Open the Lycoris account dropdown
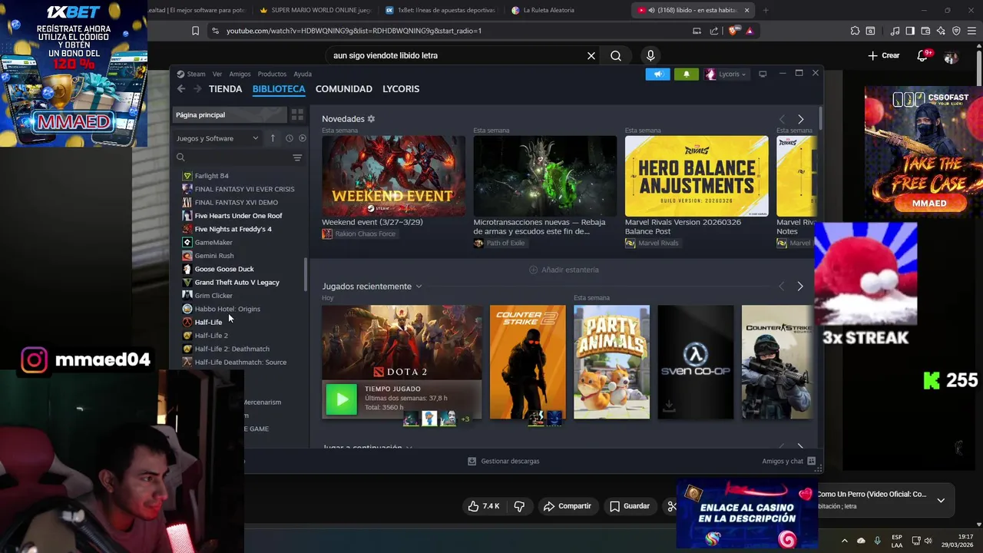This screenshot has width=983, height=553. (x=726, y=74)
